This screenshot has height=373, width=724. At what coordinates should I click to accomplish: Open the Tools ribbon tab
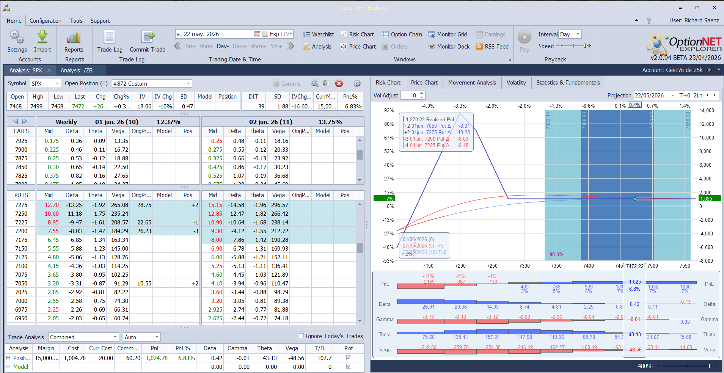(x=76, y=21)
